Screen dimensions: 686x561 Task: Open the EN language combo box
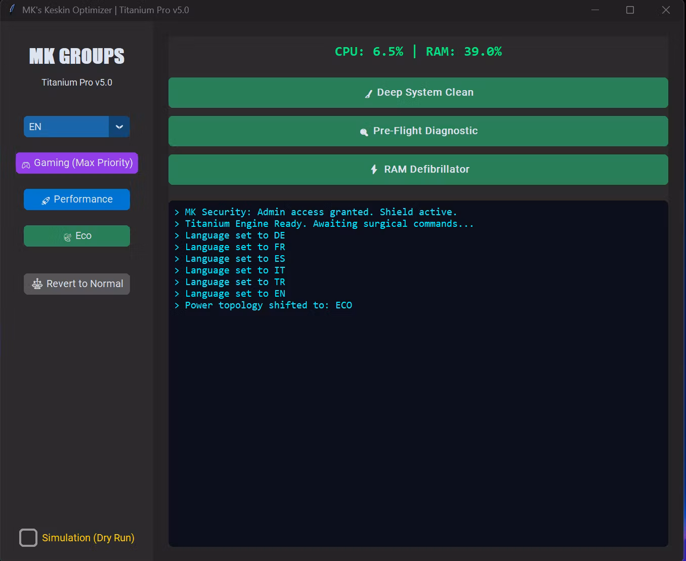pyautogui.click(x=77, y=127)
